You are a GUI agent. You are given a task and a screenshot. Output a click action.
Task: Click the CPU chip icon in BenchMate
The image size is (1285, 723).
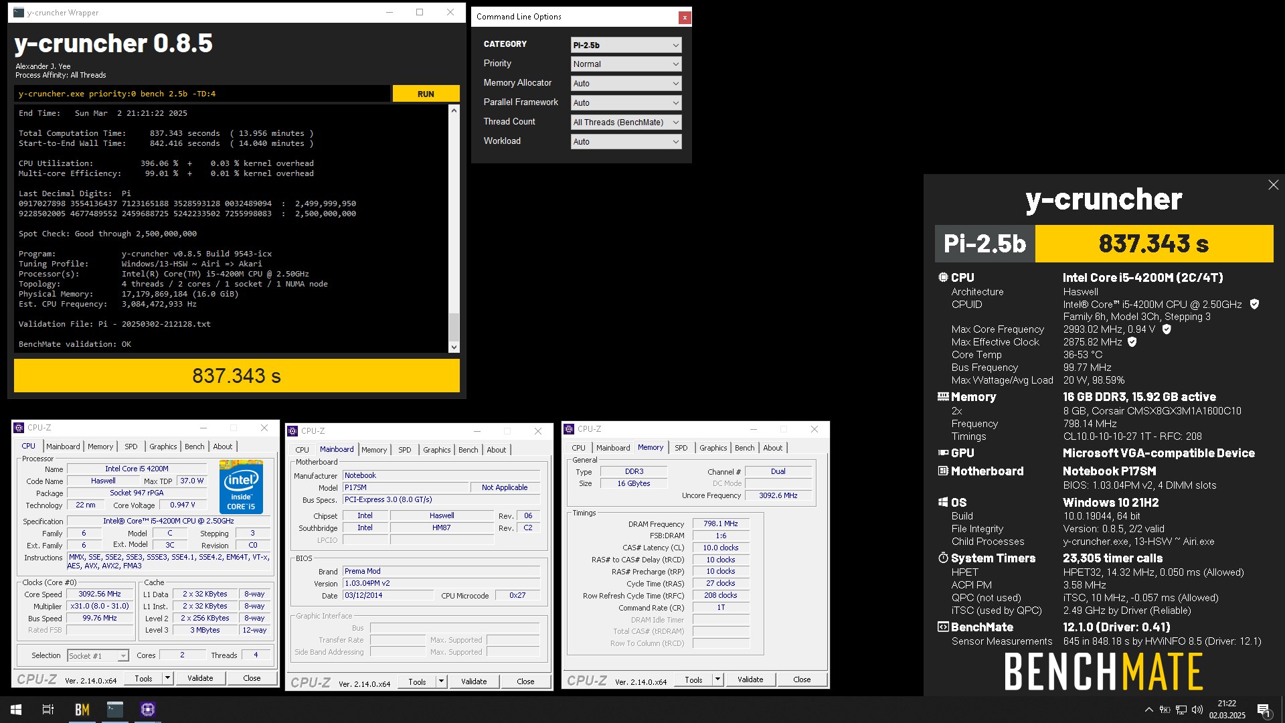coord(943,277)
